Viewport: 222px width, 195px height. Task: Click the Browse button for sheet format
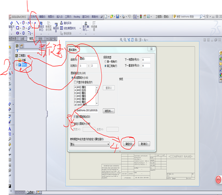109,111
